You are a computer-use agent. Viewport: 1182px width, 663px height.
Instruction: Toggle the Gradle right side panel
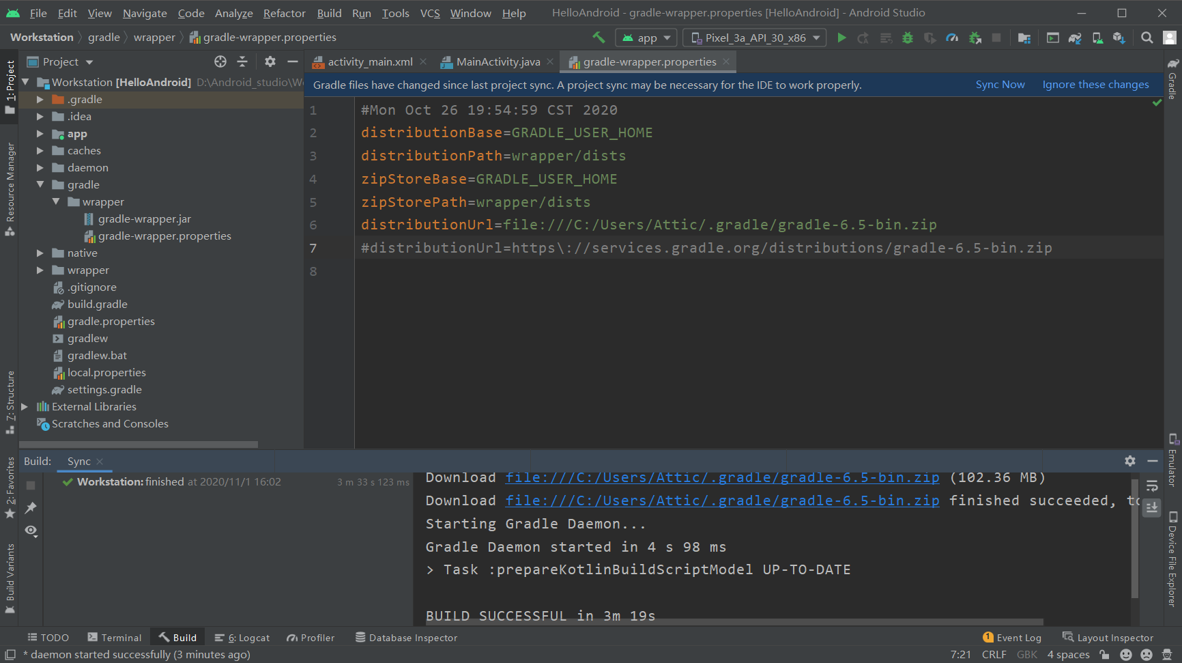(1172, 79)
